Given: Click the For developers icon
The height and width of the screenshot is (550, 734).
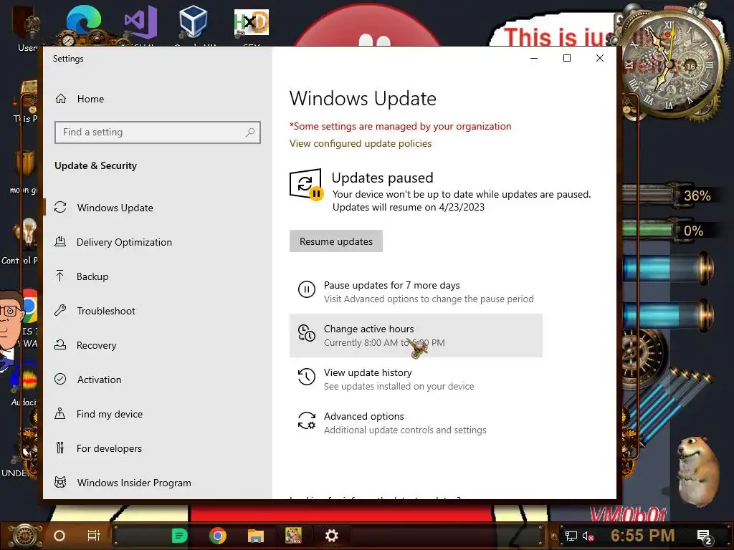Looking at the screenshot, I should click(60, 448).
